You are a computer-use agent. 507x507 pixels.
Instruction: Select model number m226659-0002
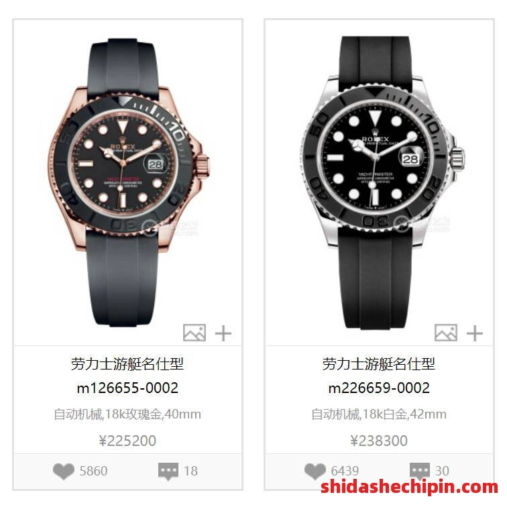click(379, 388)
